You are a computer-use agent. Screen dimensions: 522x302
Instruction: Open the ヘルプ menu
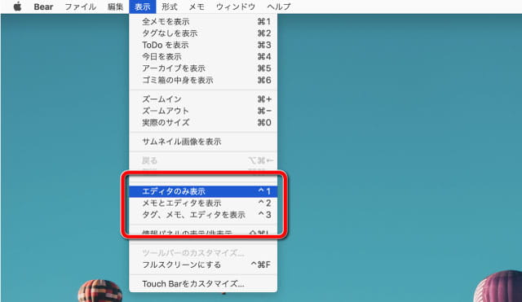click(x=279, y=7)
